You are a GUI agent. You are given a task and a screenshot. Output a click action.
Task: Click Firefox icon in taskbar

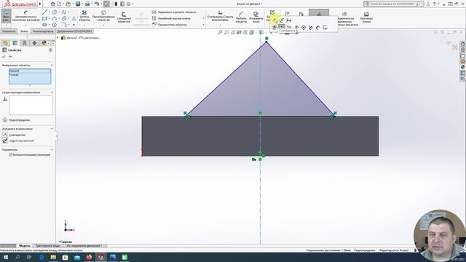coord(89,257)
